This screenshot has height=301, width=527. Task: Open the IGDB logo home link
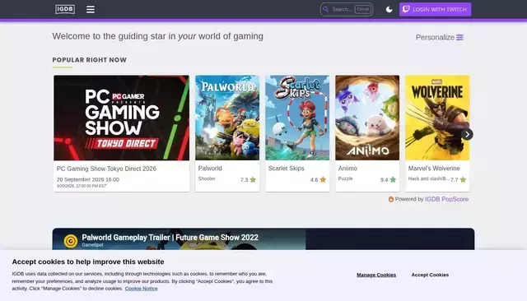click(x=65, y=9)
